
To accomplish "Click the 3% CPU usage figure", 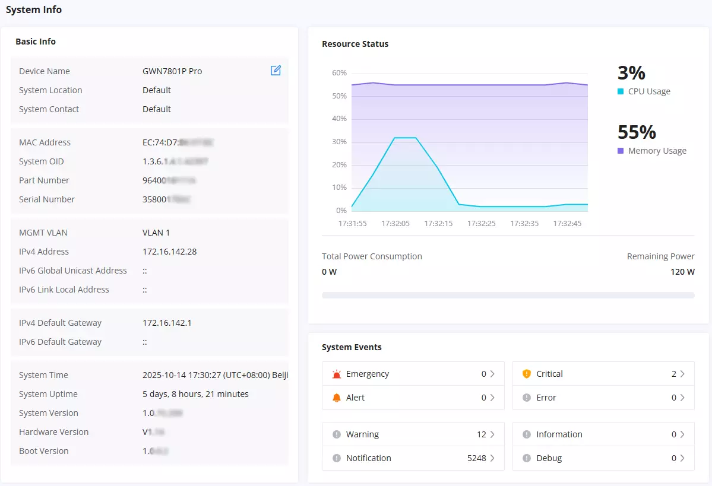I will click(631, 72).
